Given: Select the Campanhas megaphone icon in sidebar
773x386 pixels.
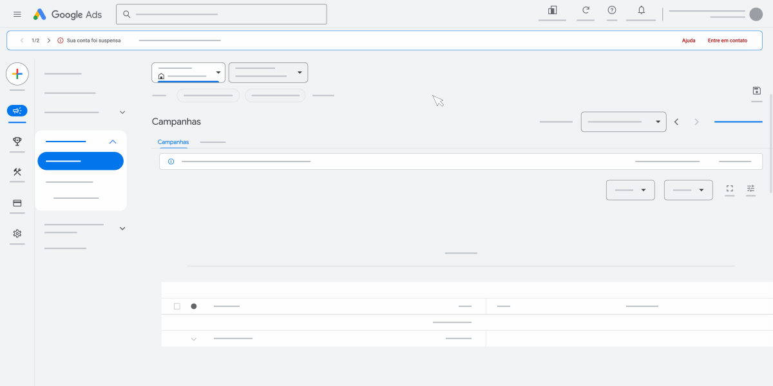Looking at the screenshot, I should (17, 110).
